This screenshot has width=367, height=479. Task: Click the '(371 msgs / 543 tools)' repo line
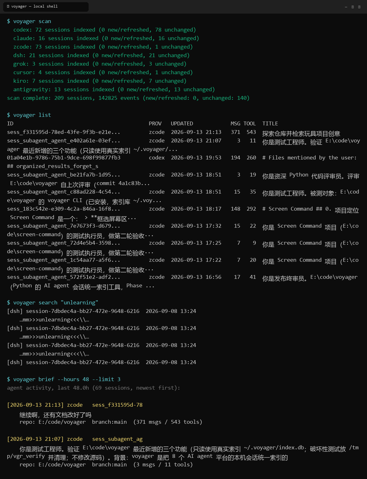(168, 422)
